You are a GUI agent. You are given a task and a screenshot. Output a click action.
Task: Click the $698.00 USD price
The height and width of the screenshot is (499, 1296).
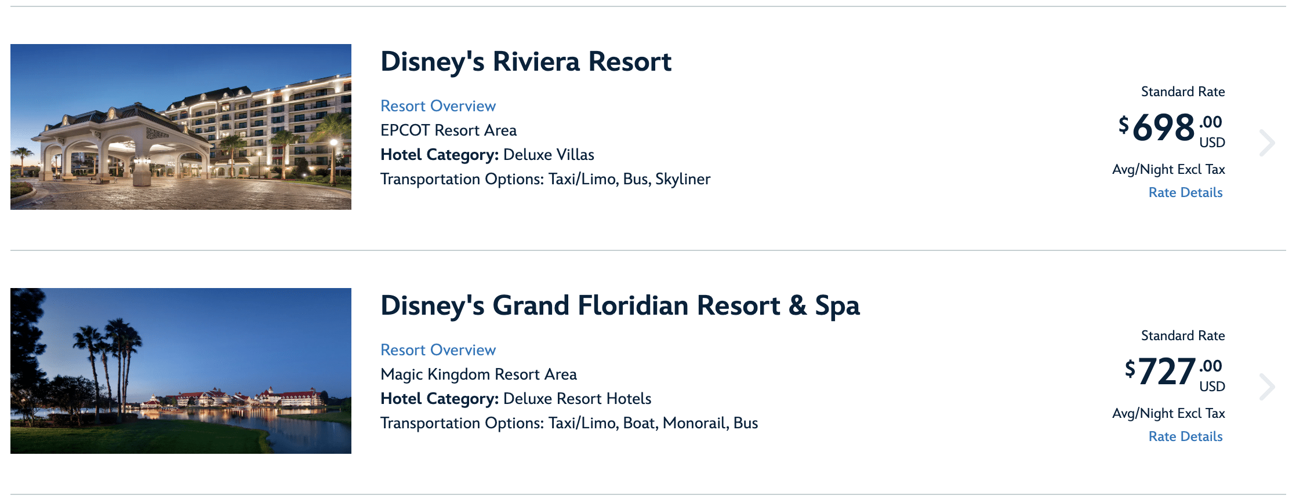(x=1171, y=128)
